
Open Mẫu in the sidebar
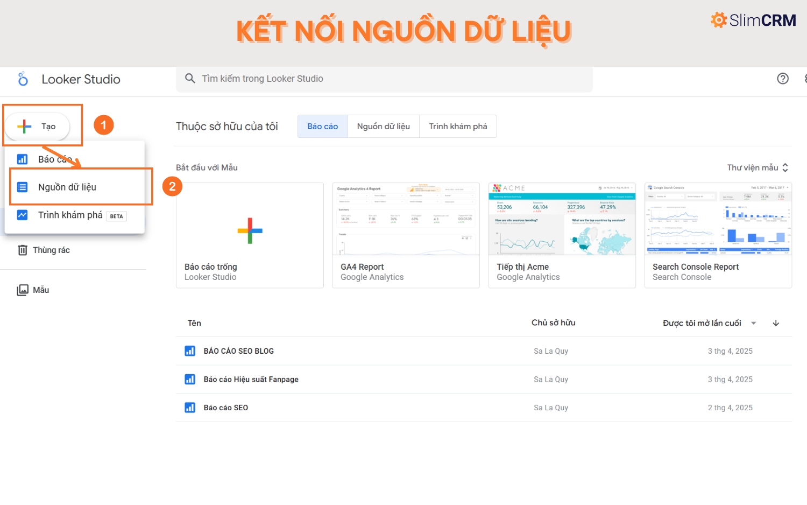(x=41, y=290)
